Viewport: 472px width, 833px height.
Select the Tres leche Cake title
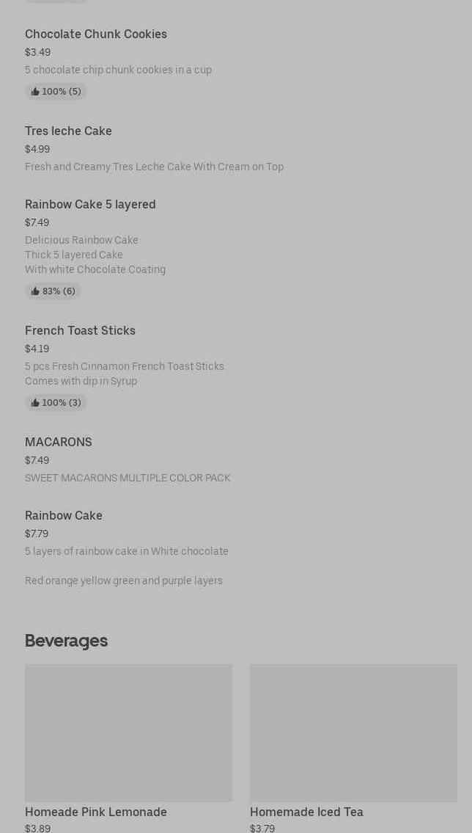pos(68,131)
